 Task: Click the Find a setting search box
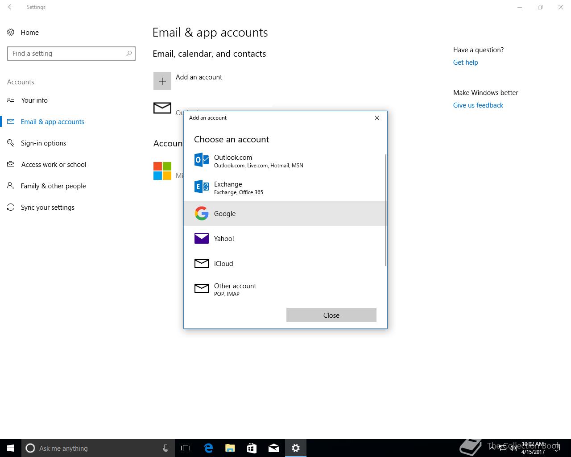pos(68,54)
